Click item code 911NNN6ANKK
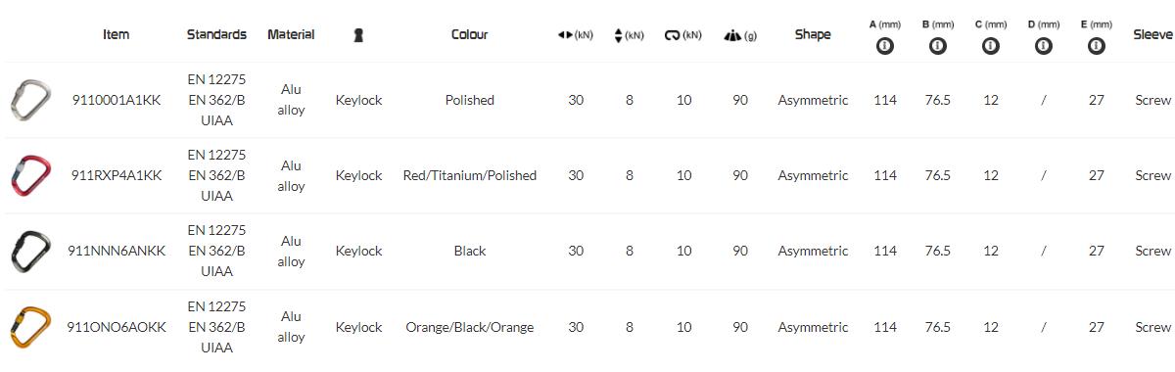This screenshot has height=372, width=1175. (117, 251)
